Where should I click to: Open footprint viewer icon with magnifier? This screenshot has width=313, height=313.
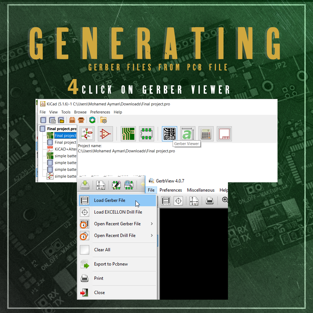click(129, 185)
